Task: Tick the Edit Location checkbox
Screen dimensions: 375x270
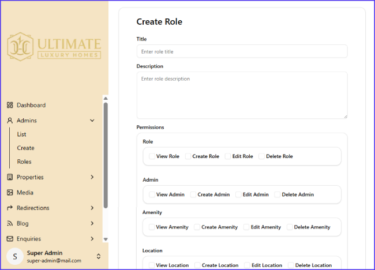Action: [x=247, y=265]
